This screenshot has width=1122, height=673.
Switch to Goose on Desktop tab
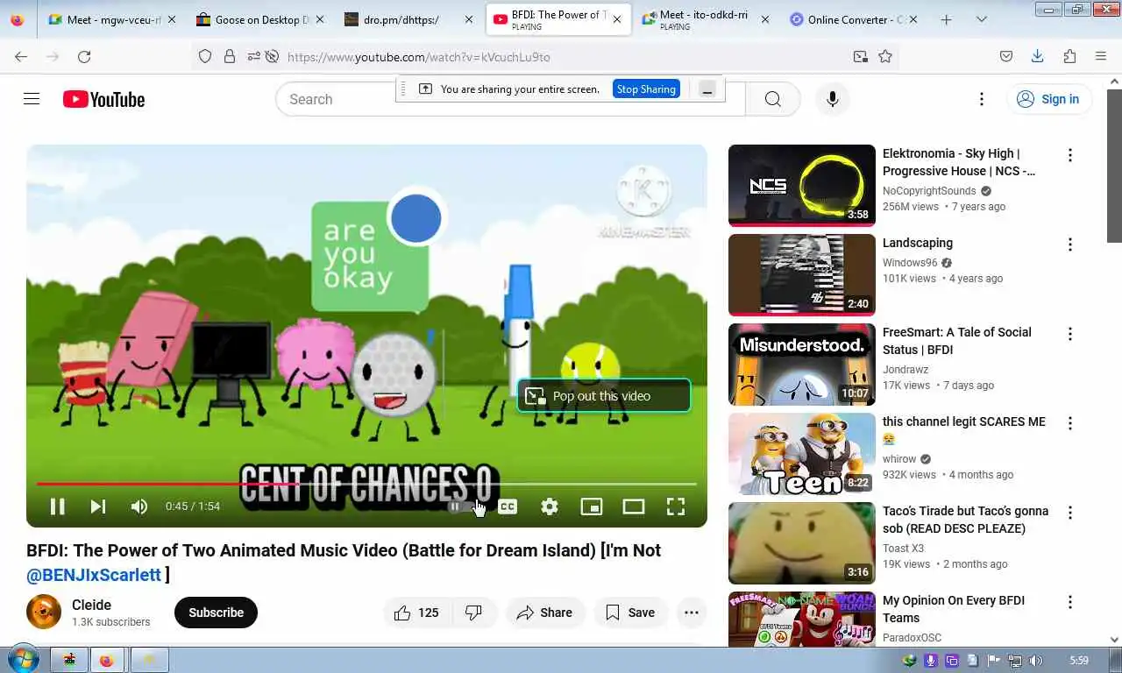(260, 19)
